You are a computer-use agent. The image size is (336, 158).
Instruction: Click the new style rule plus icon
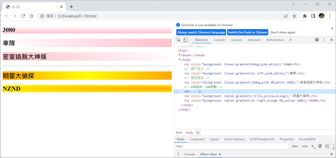tap(313, 146)
